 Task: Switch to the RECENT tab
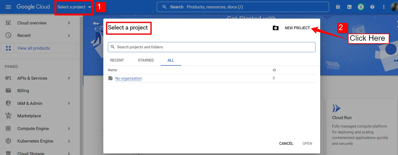117,60
